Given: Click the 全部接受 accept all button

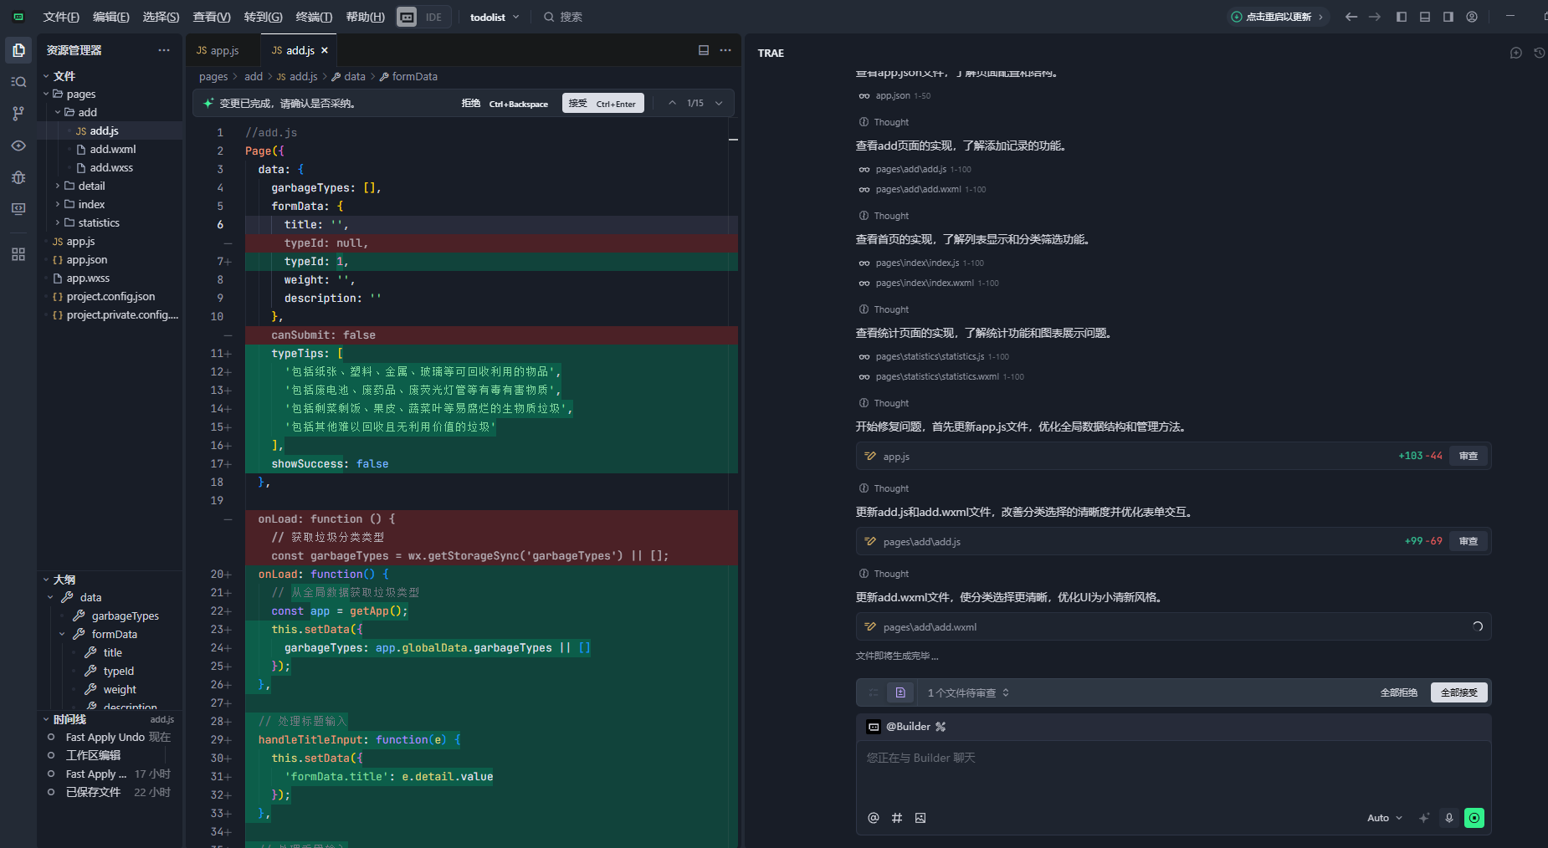Looking at the screenshot, I should pos(1459,692).
